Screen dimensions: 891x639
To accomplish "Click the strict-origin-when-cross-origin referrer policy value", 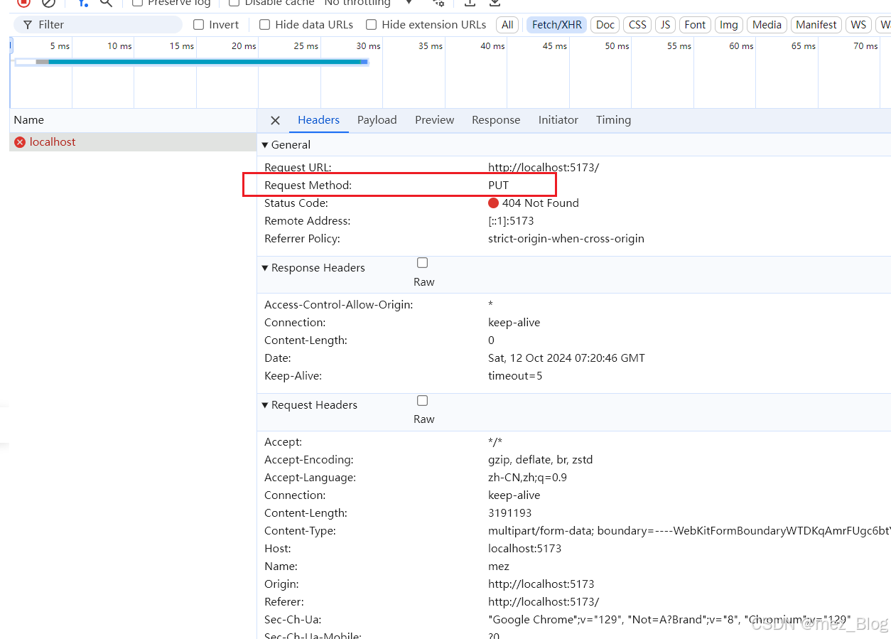I will tap(566, 239).
